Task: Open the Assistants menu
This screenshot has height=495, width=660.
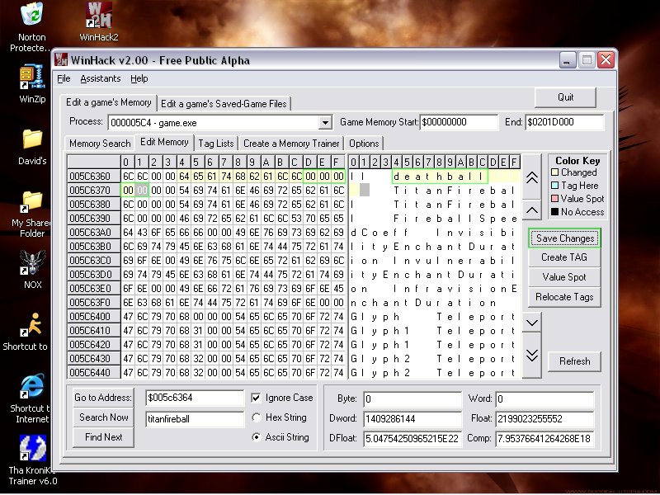Action: 101,78
